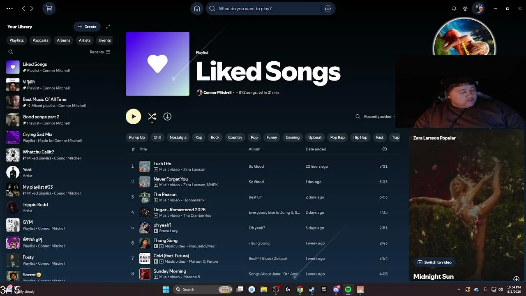Image resolution: width=526 pixels, height=296 pixels.
Task: Play the Liked Songs playlist
Action: pos(133,117)
